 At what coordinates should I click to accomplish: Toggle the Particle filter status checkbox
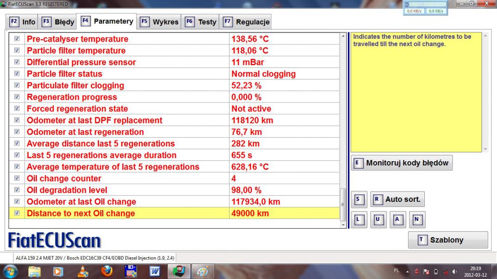pyautogui.click(x=17, y=74)
